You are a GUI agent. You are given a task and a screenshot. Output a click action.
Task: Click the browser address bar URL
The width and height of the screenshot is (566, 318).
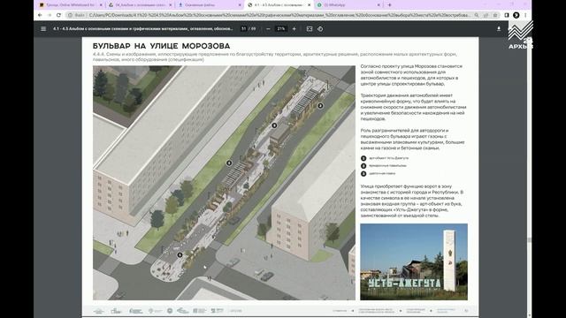279,15
